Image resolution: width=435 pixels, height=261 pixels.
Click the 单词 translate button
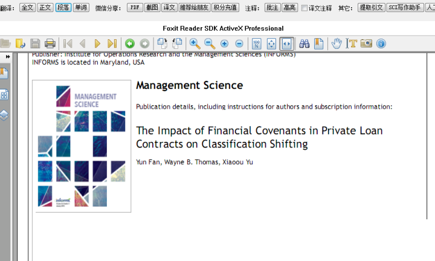point(81,7)
